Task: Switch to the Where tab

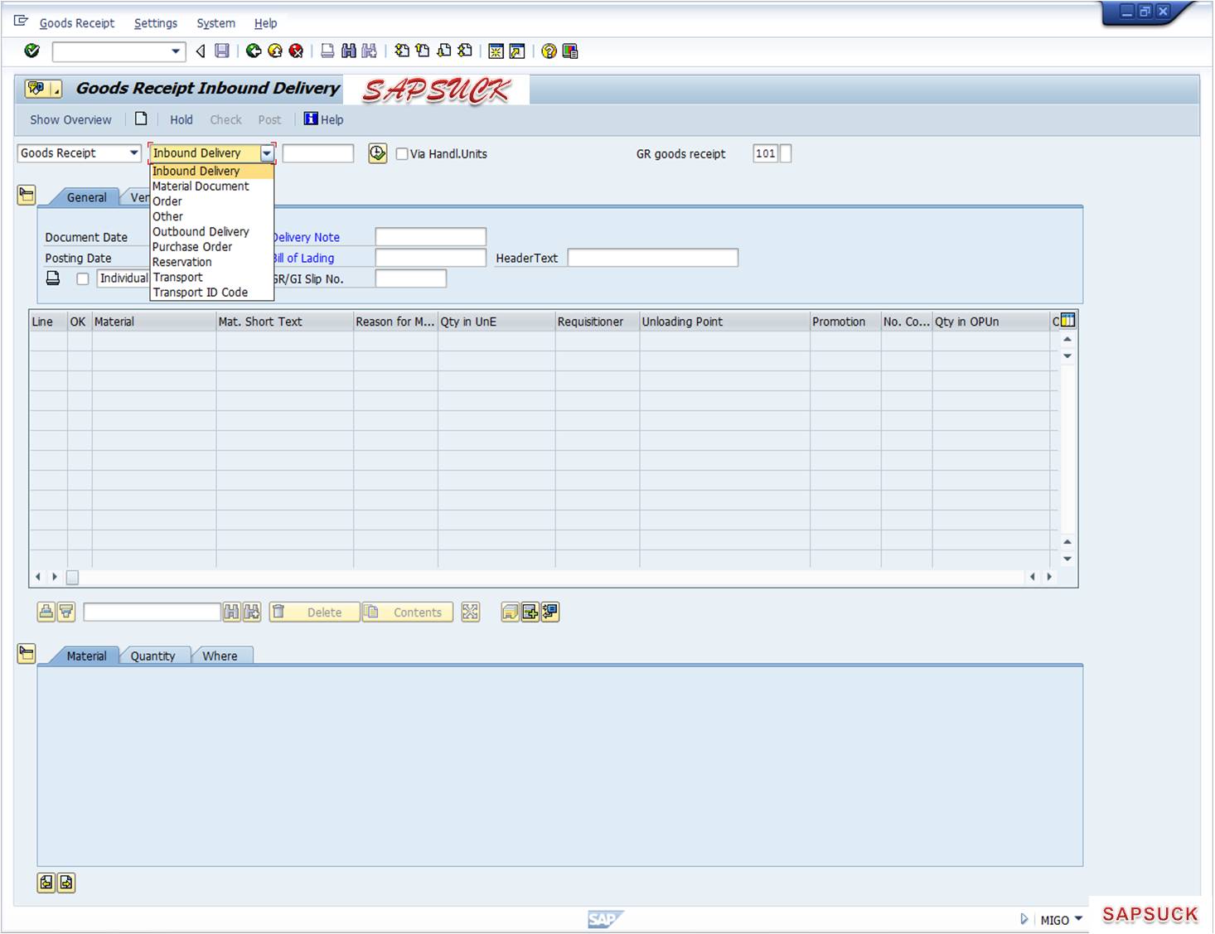Action: [x=220, y=656]
